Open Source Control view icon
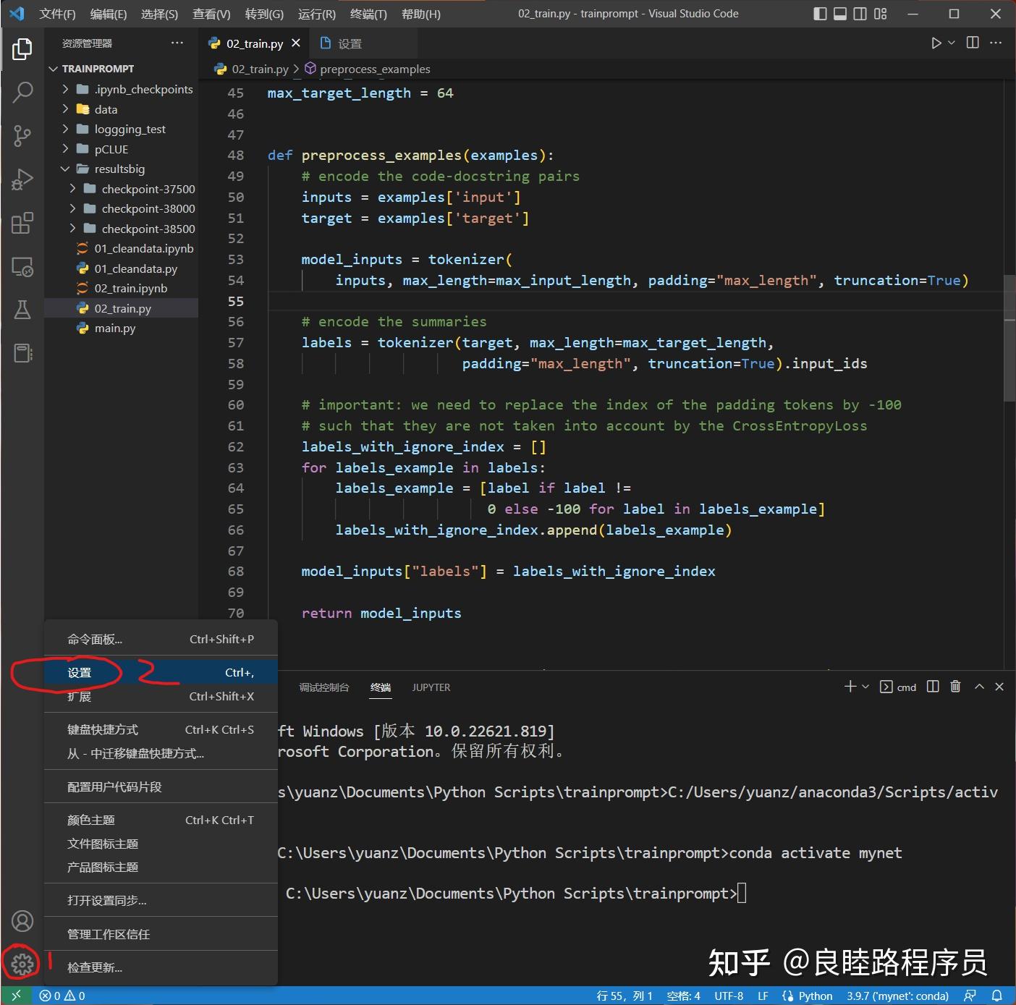Image resolution: width=1016 pixels, height=1005 pixels. 22,135
